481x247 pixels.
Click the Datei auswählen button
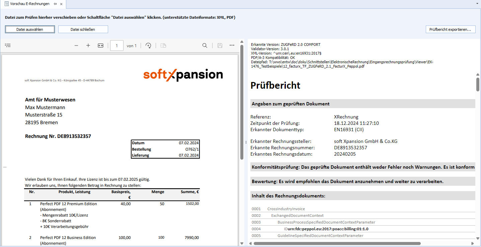(x=30, y=29)
